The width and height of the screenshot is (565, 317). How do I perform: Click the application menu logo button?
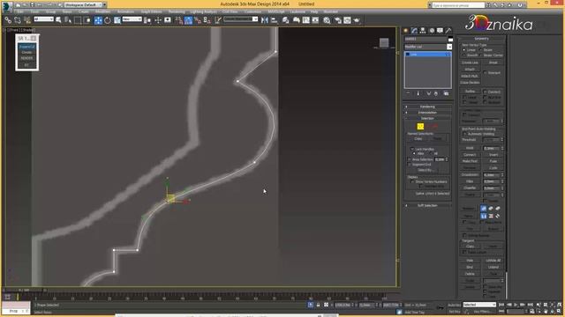click(x=6, y=6)
